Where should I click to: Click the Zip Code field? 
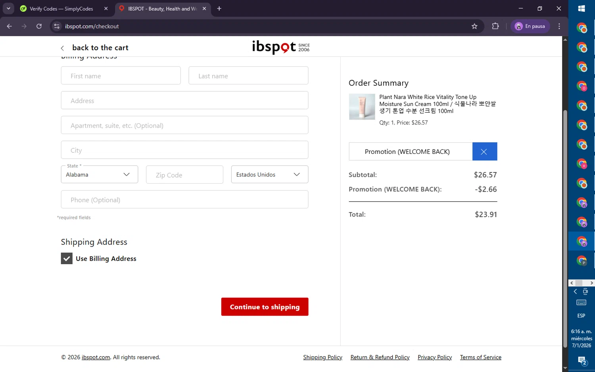pyautogui.click(x=185, y=174)
